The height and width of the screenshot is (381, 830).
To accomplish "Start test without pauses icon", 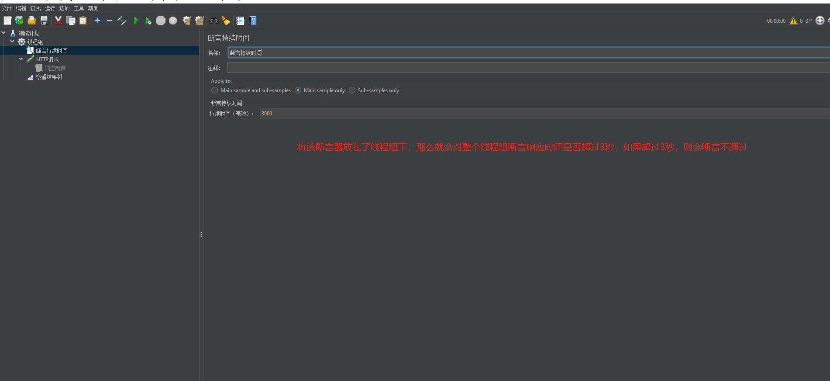I will [148, 21].
